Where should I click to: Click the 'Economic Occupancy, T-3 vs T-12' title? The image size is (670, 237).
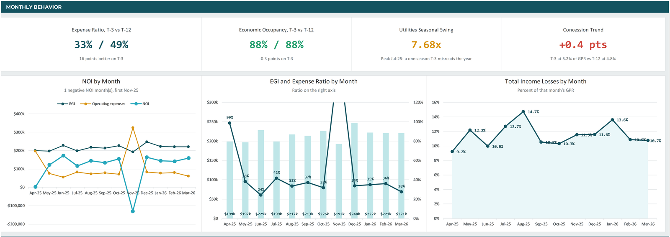coord(276,30)
